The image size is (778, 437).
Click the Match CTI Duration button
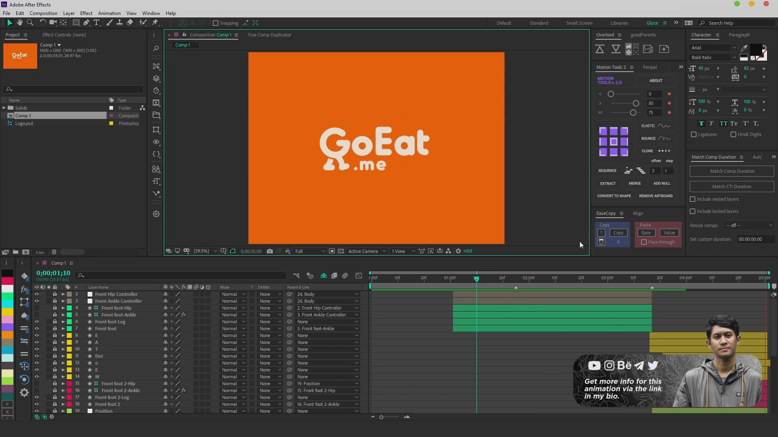tap(732, 187)
